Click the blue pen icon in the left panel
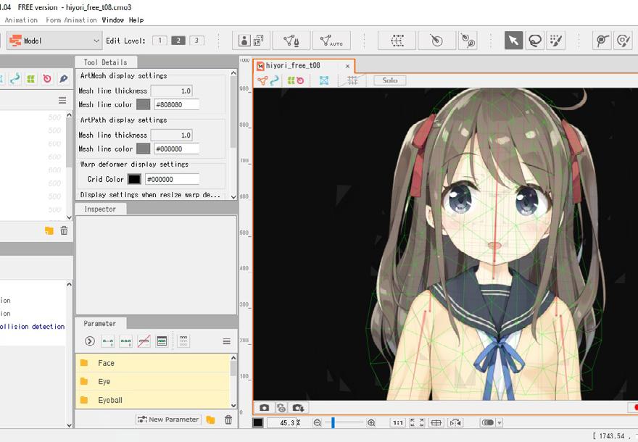 (x=63, y=78)
